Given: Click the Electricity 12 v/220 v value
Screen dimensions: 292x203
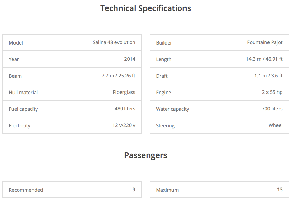Looking at the screenshot, I should (x=124, y=125).
